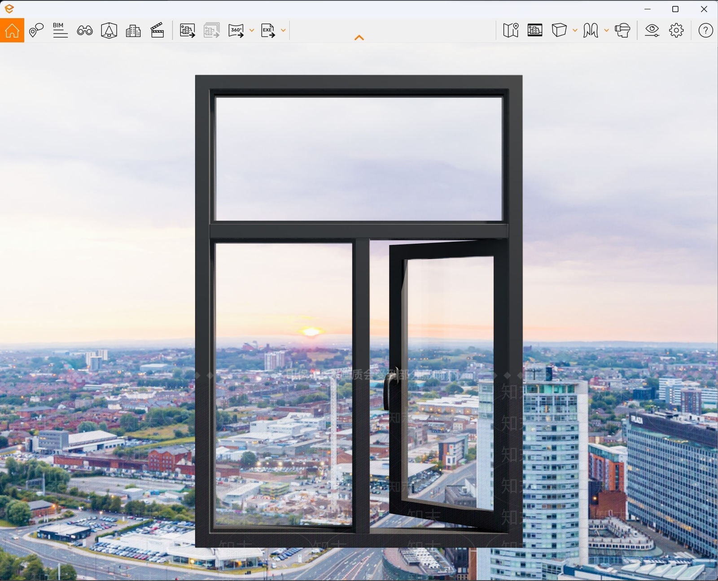
Task: Click the location pin with speech bubble icon
Action: pos(36,30)
